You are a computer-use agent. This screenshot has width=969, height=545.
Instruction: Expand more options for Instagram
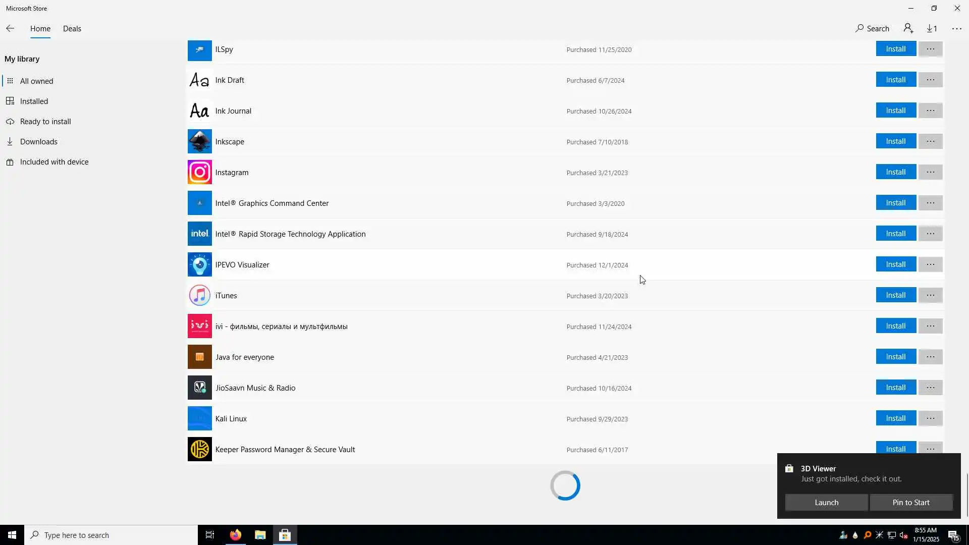(930, 172)
